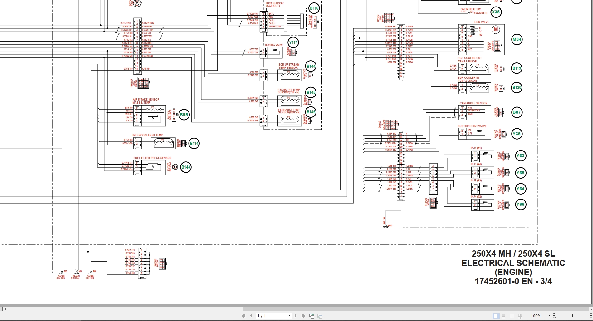This screenshot has height=321, width=593.
Task: Rotate the page counterclockwise
Action: point(312,316)
